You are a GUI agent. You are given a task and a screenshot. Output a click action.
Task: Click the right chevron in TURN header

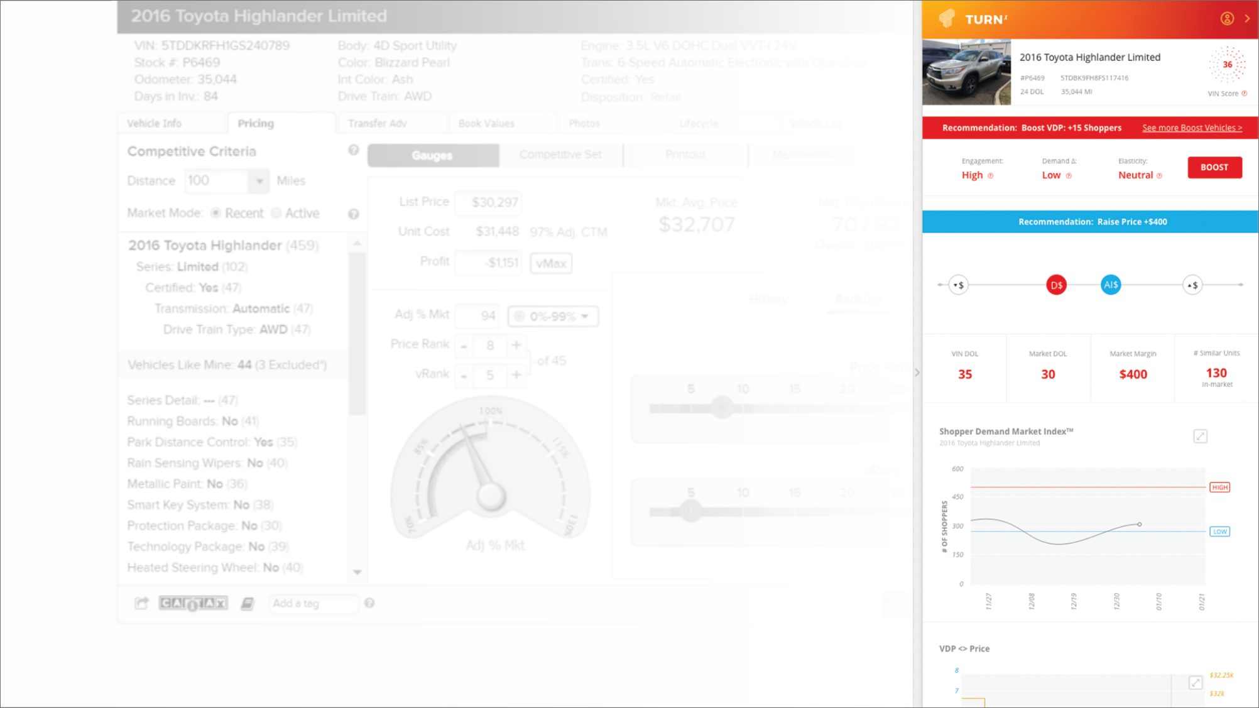tap(1247, 19)
